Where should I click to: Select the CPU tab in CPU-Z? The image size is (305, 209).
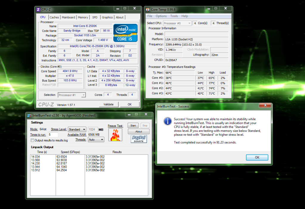click(x=43, y=17)
